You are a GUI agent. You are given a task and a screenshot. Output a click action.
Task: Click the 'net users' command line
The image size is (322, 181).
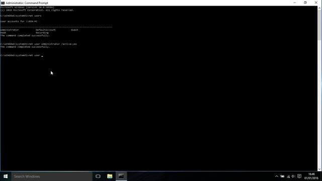point(21,16)
